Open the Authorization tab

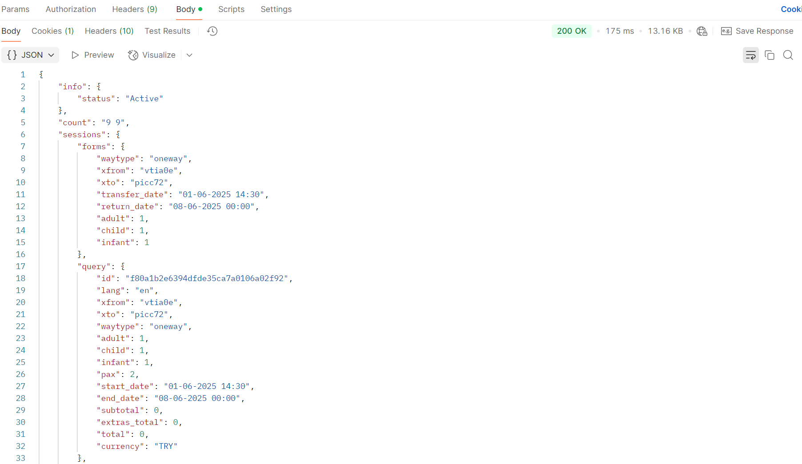(71, 9)
